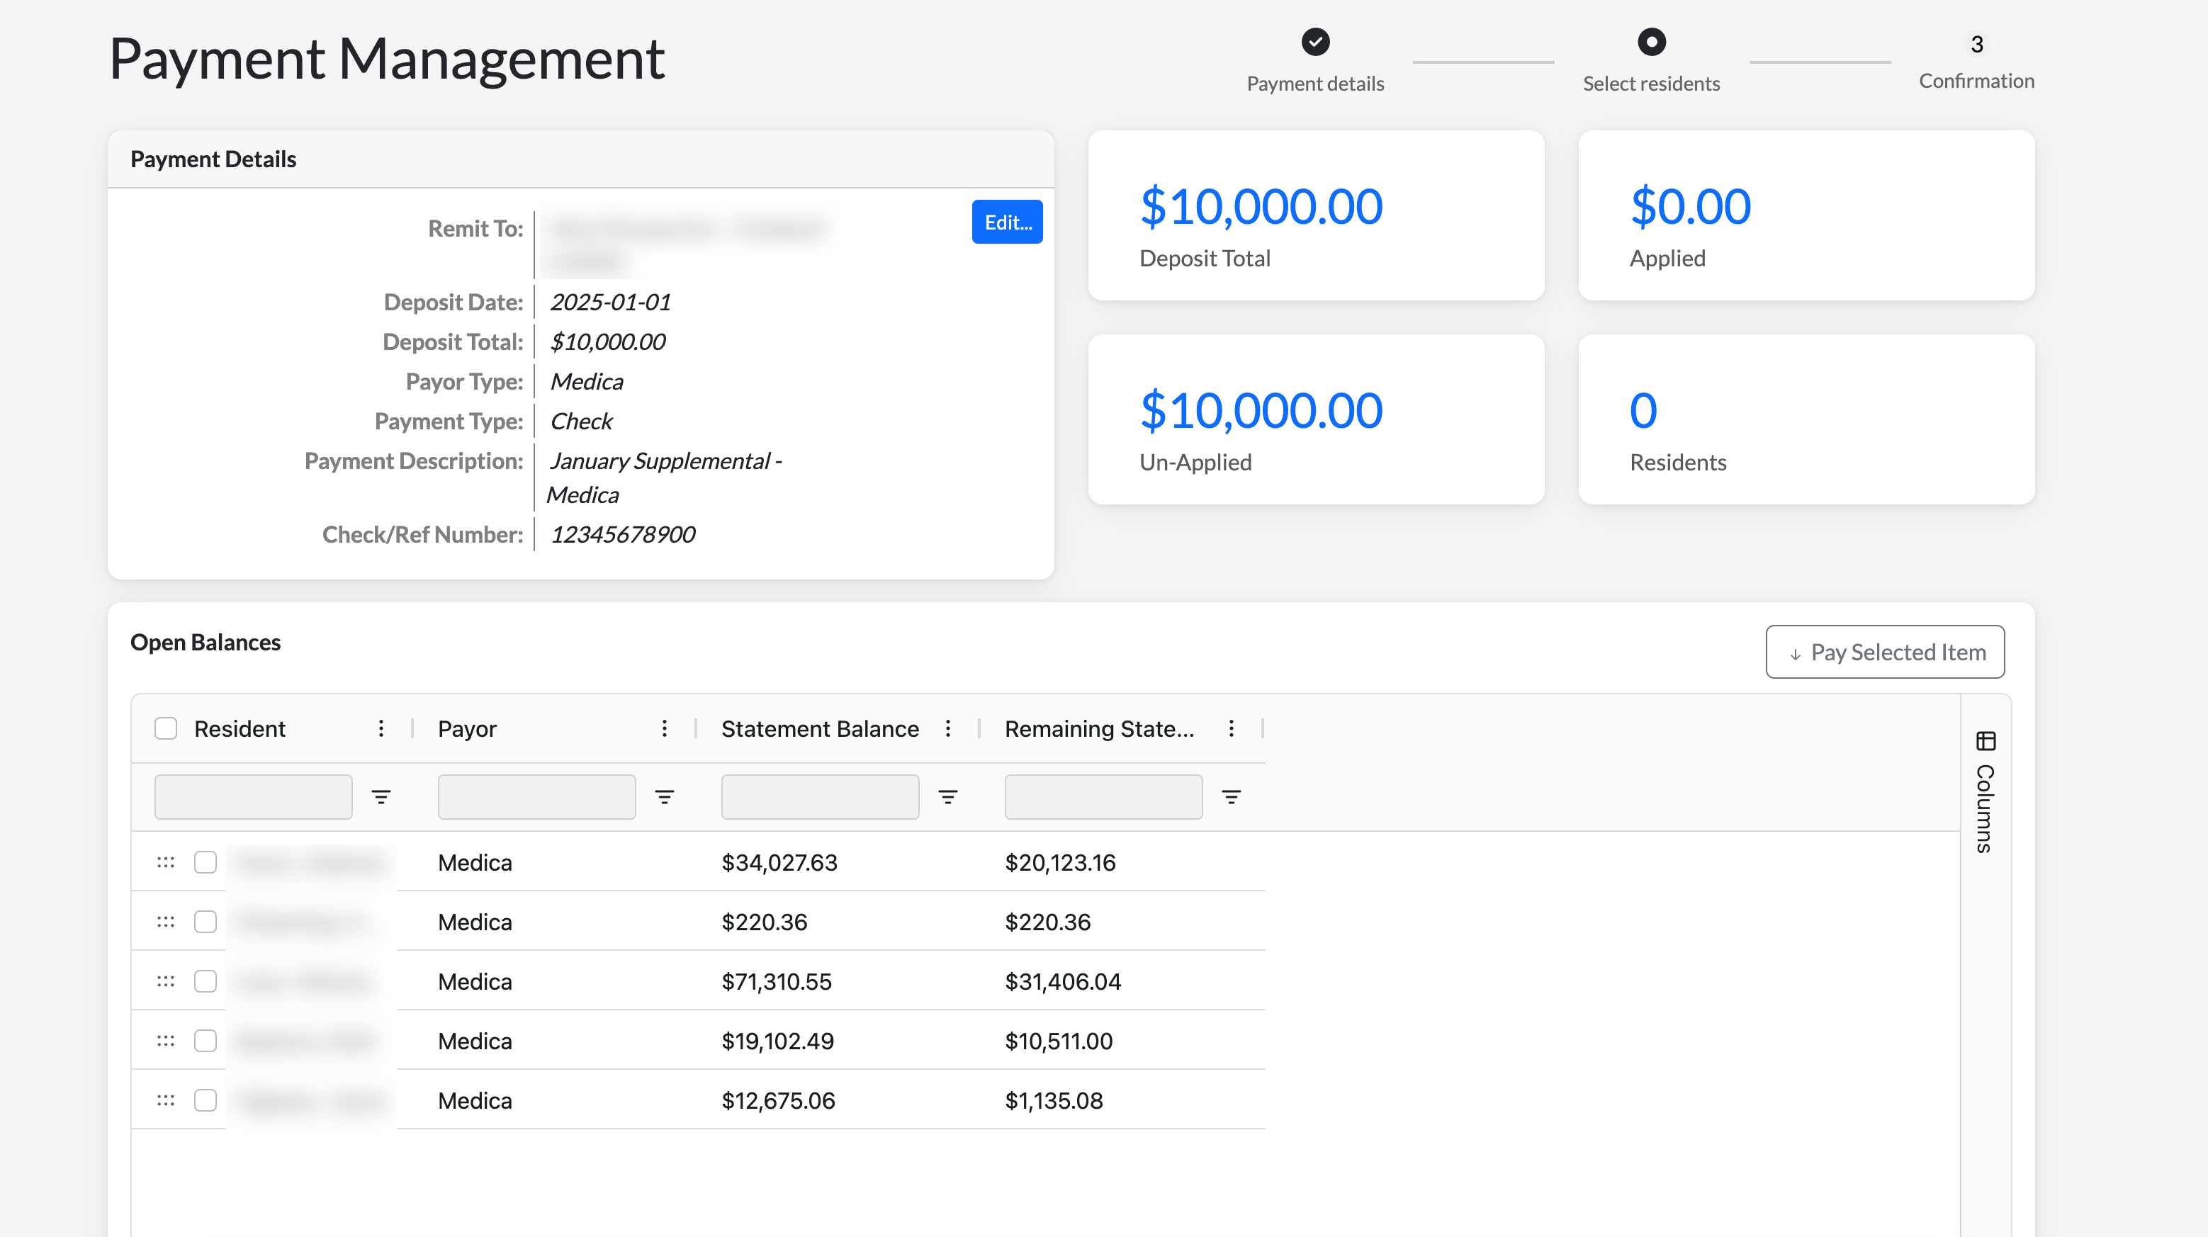Viewport: 2208px width, 1237px height.
Task: Go to Confirmation step 3
Action: click(1976, 45)
